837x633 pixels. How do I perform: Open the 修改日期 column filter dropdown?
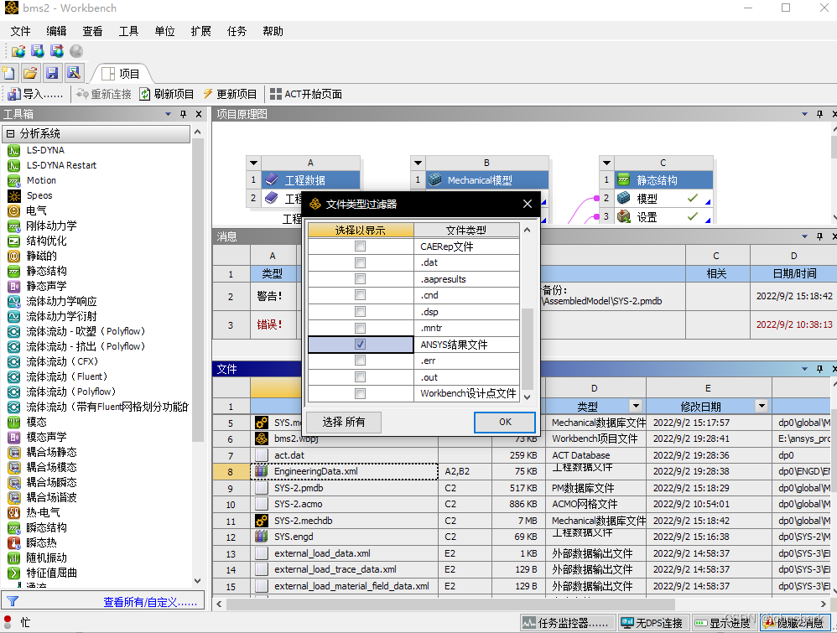(762, 406)
